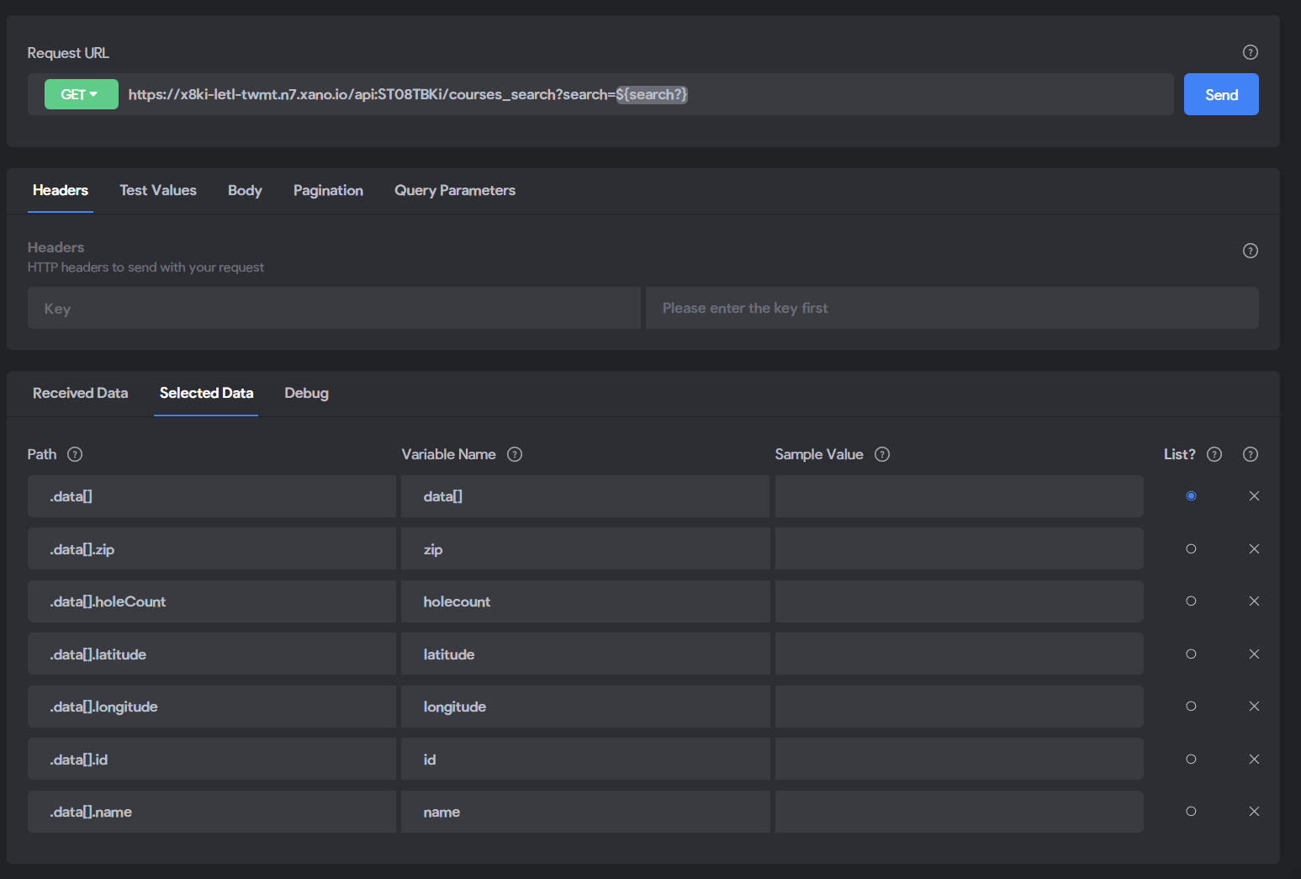
Task: Select List radio for latitude row
Action: click(x=1191, y=654)
